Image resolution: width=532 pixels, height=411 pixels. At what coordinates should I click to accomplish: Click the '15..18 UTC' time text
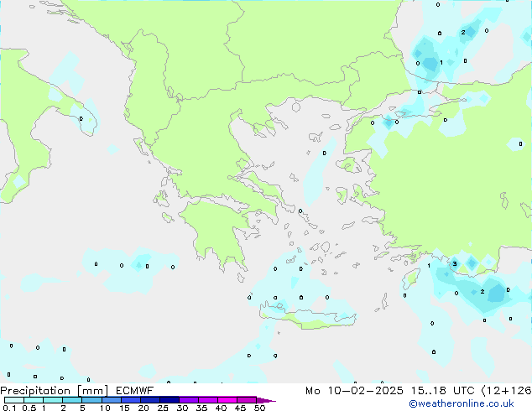442,391
